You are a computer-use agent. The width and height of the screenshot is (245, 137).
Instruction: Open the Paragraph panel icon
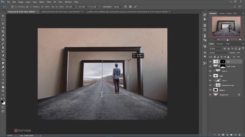click(205, 57)
